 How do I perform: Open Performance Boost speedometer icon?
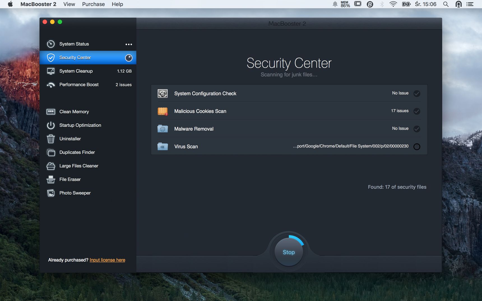point(51,85)
